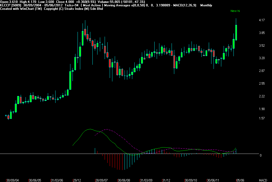Click the MACD label at bottom right
The height and width of the screenshot is (182, 272).
[263, 180]
